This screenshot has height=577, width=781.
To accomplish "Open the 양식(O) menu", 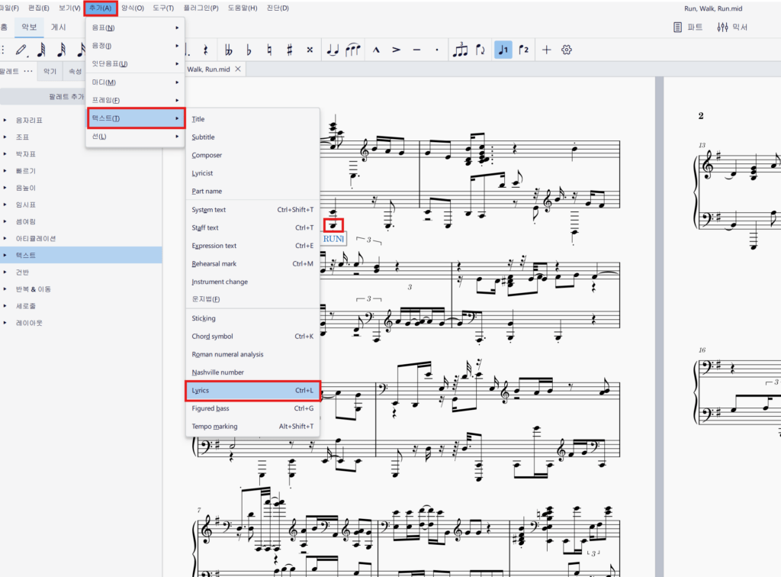I will pyautogui.click(x=133, y=8).
